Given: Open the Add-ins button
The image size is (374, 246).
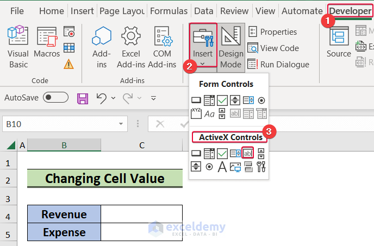Looking at the screenshot, I should tap(102, 47).
